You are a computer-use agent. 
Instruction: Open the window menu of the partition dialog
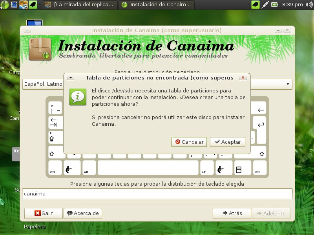[70, 78]
